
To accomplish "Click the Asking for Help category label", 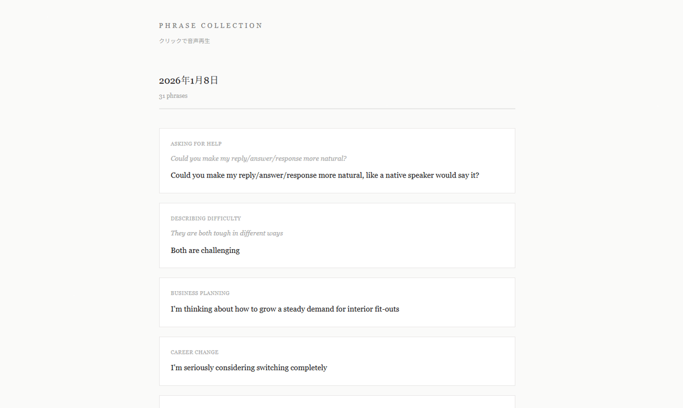I will [x=196, y=144].
